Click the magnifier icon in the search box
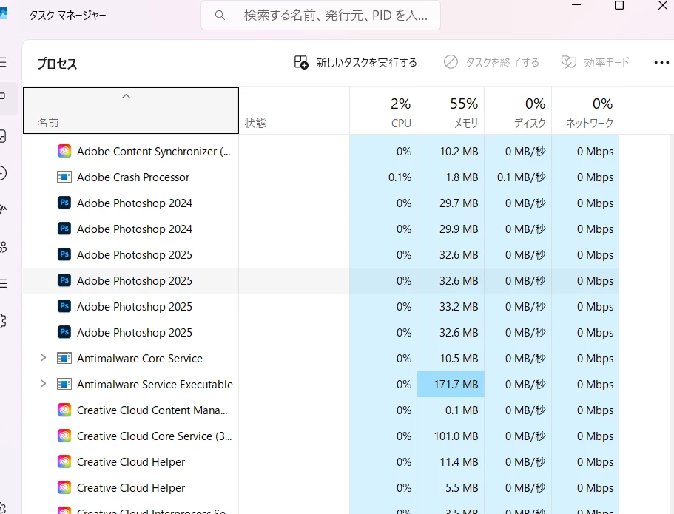The height and width of the screenshot is (514, 674). pos(220,16)
